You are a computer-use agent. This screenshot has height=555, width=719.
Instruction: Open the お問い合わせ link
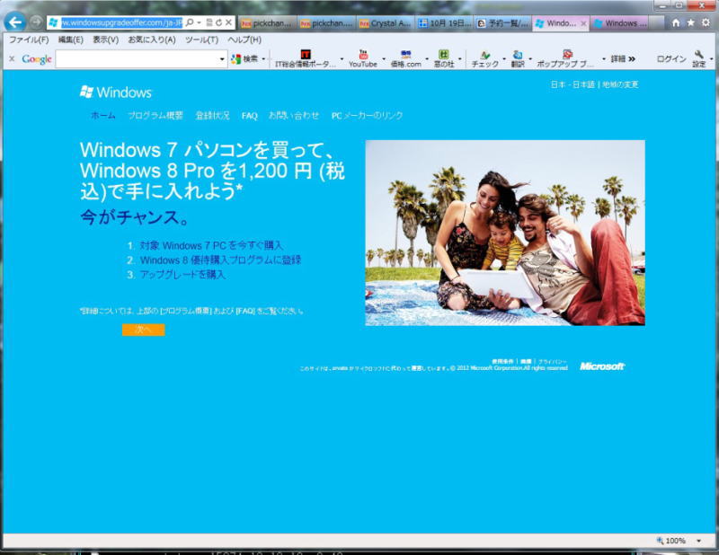tap(294, 116)
